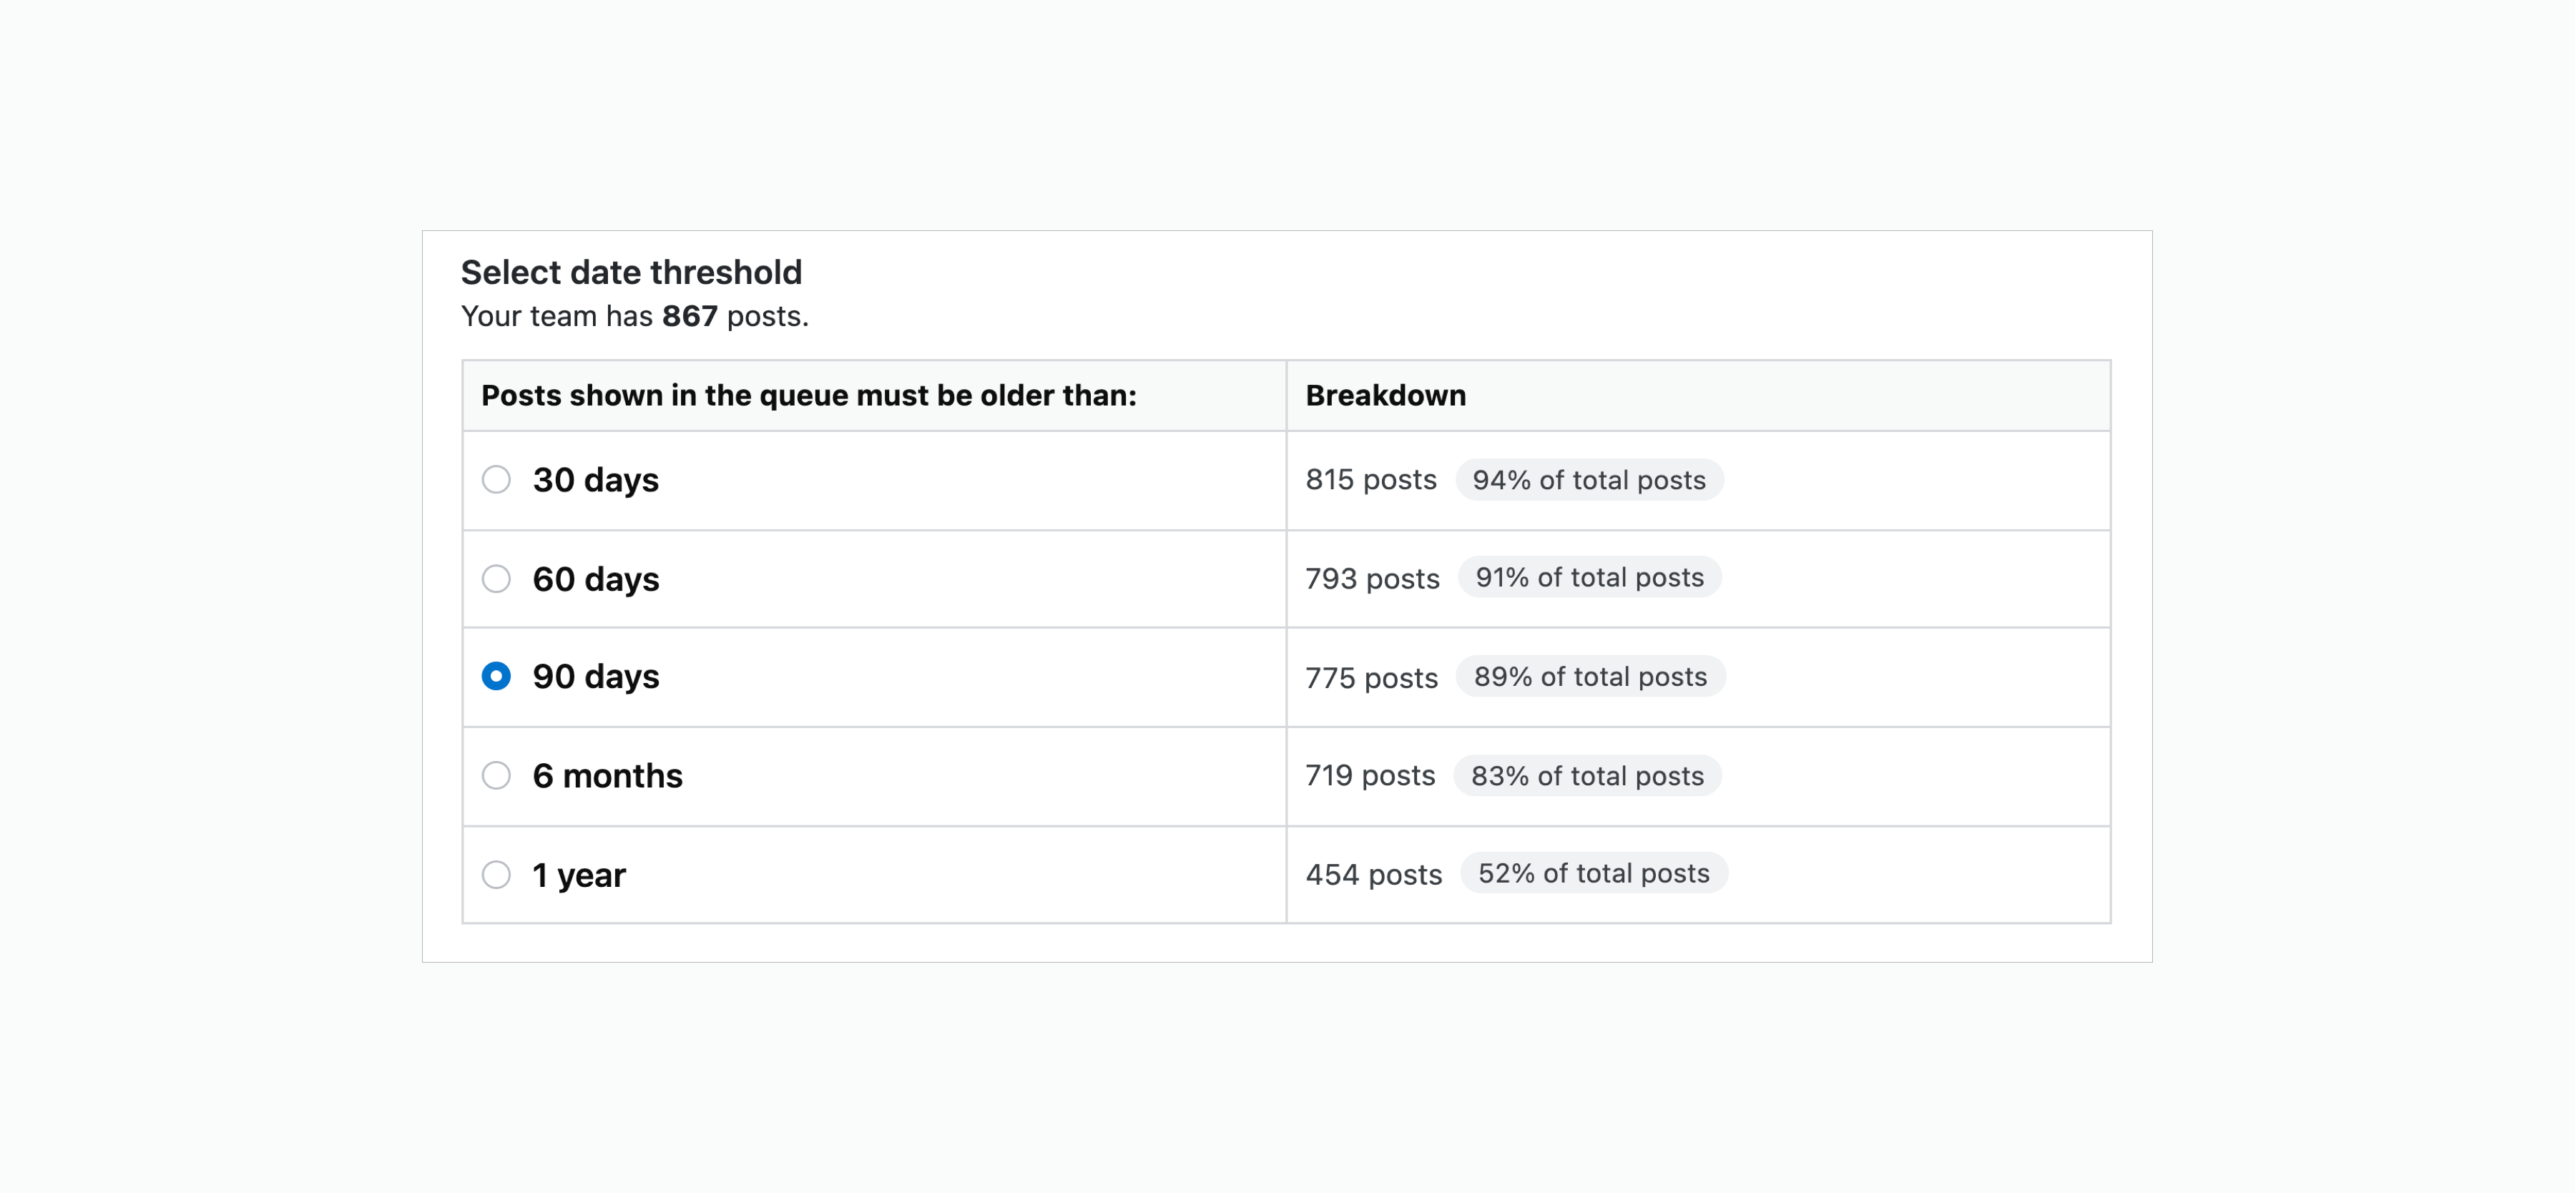
Task: Click the '6 months' label text
Action: [x=608, y=775]
